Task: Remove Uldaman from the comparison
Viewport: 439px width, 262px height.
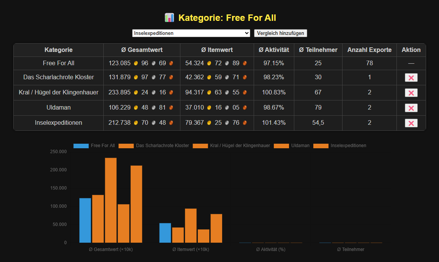Action: pos(411,108)
